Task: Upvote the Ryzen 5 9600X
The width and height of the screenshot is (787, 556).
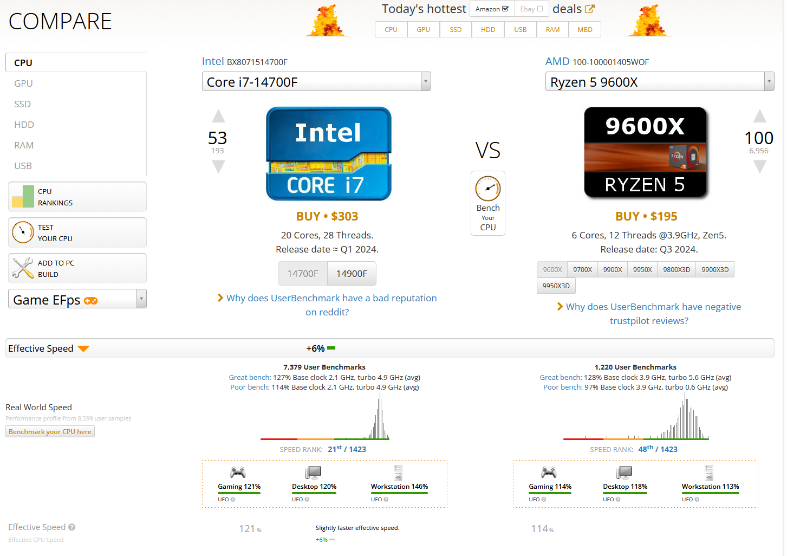Action: click(x=760, y=116)
